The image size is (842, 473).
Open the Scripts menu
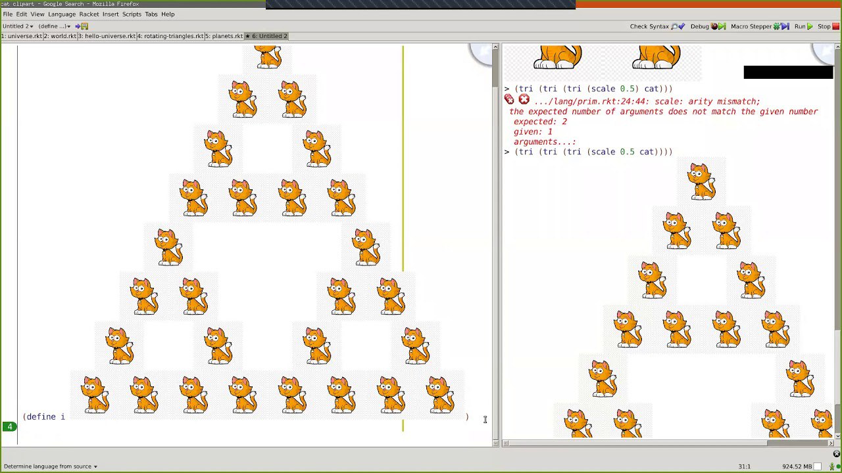tap(132, 14)
